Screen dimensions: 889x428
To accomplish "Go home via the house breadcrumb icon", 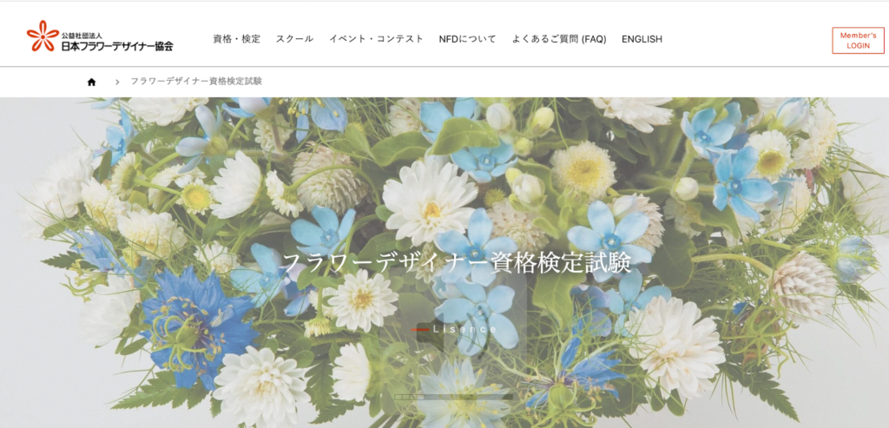I will [x=91, y=82].
